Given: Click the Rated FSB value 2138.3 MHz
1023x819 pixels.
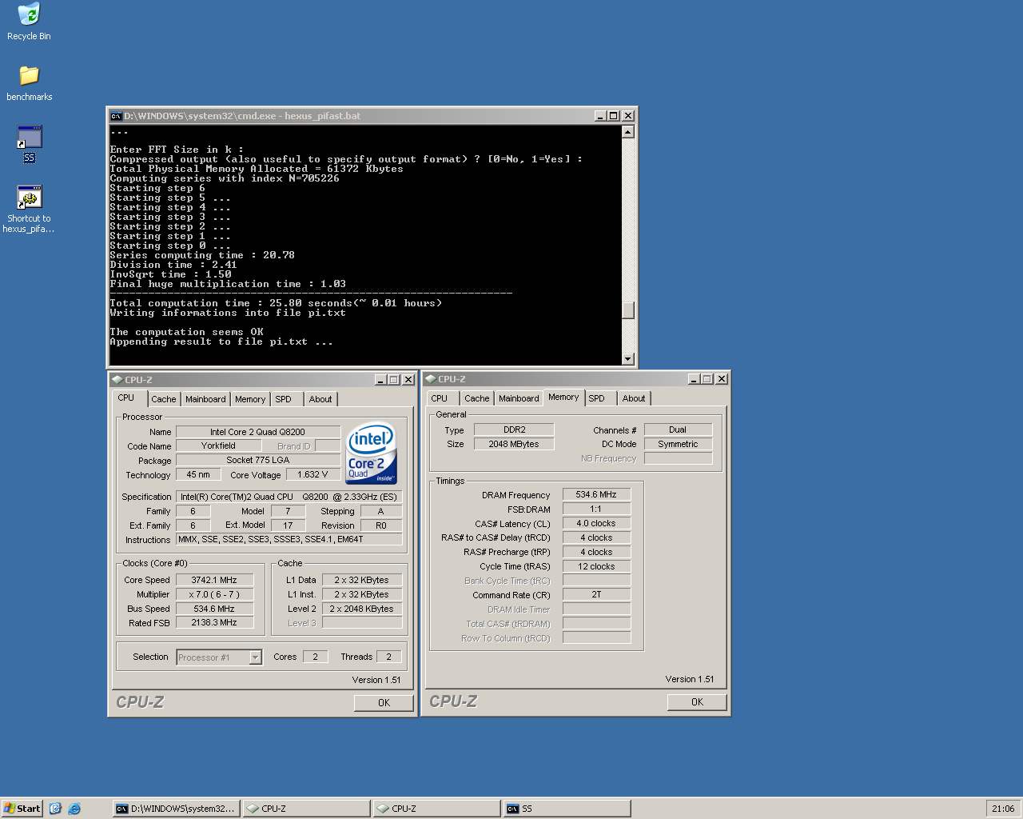Looking at the screenshot, I should tap(214, 622).
